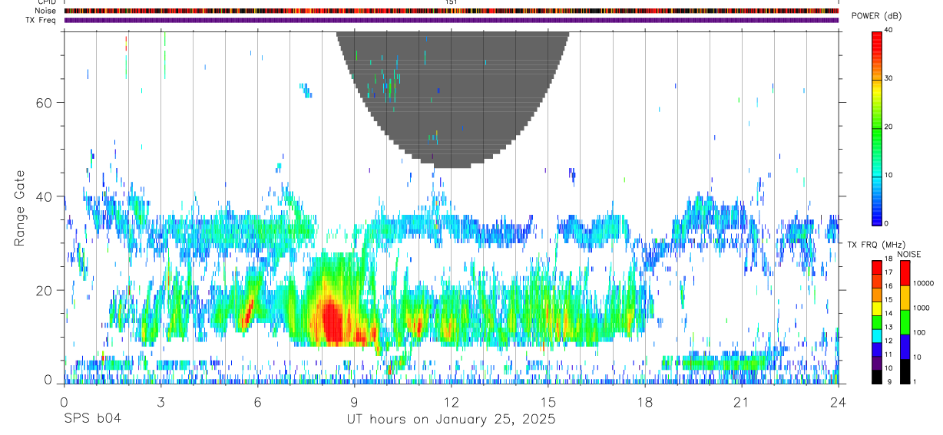Screen dimensions: 943x435
Task: Click the 15 tick on the UT hours axis
Action: (548, 403)
